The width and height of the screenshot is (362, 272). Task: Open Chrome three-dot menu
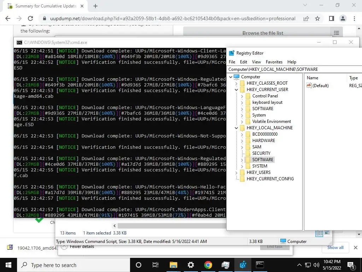(x=354, y=18)
